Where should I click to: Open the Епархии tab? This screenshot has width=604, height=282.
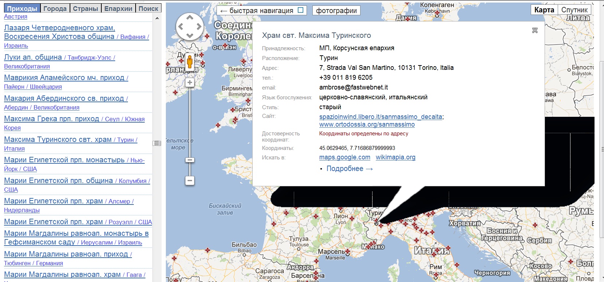coord(118,8)
